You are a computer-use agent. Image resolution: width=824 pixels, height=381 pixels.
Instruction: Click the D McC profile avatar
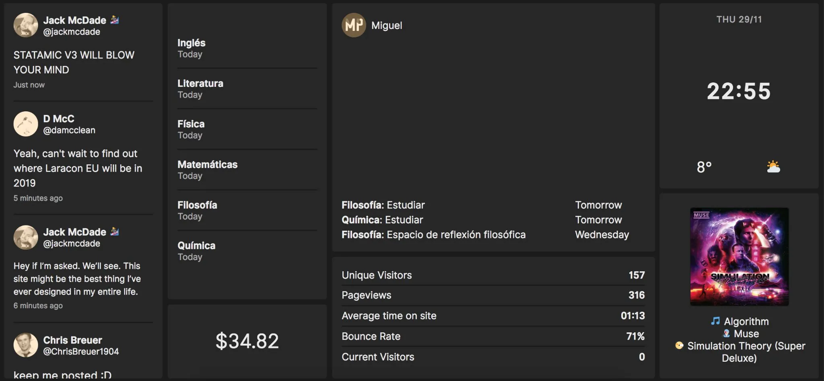(26, 124)
